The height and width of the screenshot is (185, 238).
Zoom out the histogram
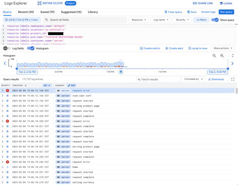214,56
